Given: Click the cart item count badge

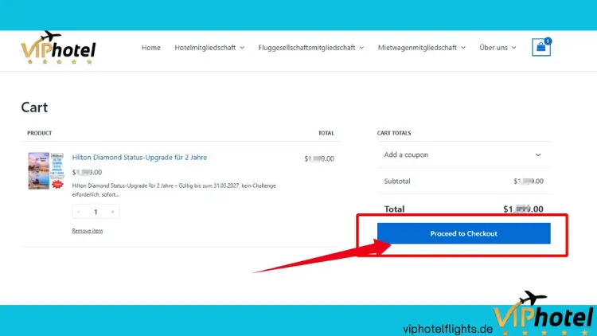Looking at the screenshot, I should [x=548, y=41].
